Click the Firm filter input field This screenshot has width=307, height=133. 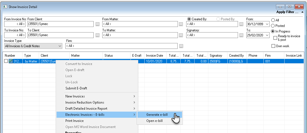pos(121,46)
